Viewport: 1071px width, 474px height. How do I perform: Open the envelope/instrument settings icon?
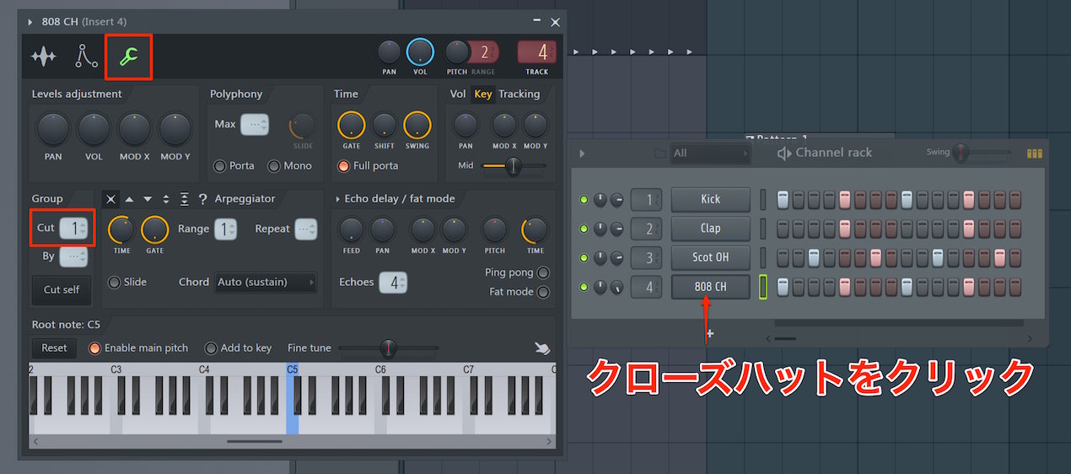pyautogui.click(x=86, y=56)
